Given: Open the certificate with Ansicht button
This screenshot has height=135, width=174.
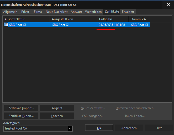Looking at the screenshot, I should pos(57,108).
